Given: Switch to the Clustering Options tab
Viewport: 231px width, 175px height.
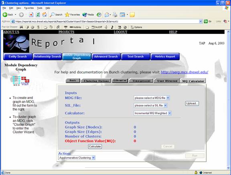Looking at the screenshot, I should click(x=96, y=81).
